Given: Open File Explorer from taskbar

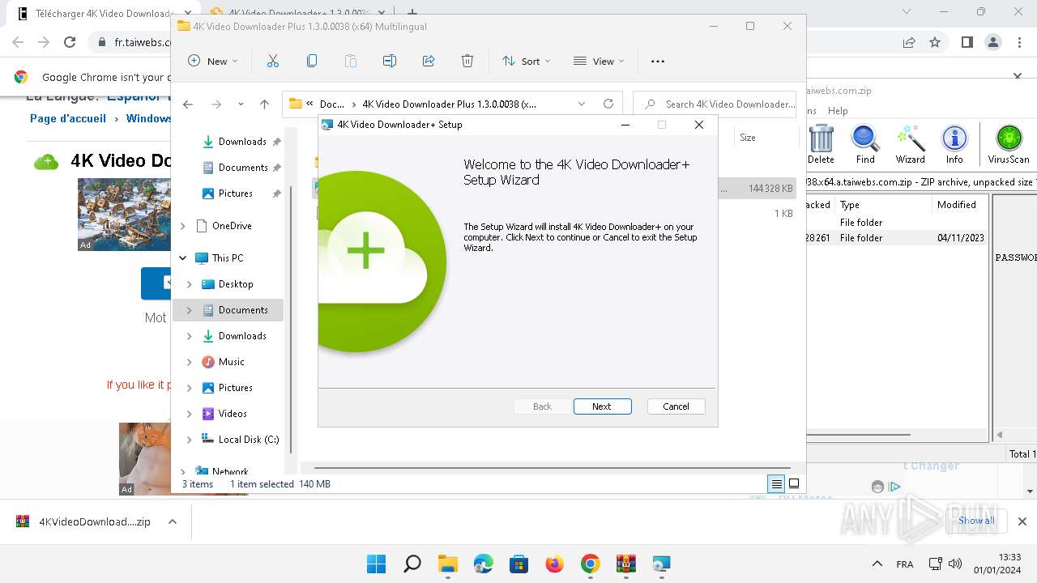Looking at the screenshot, I should [447, 564].
